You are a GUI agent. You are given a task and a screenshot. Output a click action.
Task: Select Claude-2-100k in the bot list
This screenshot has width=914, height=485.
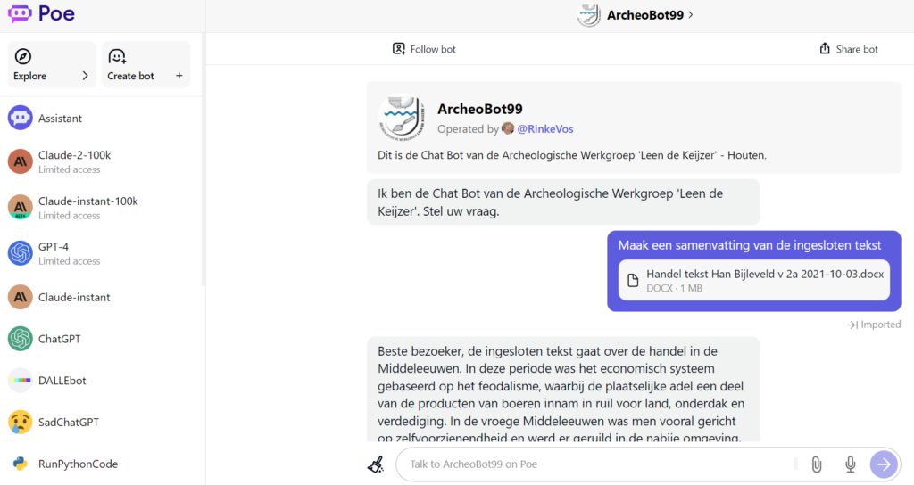pos(74,160)
